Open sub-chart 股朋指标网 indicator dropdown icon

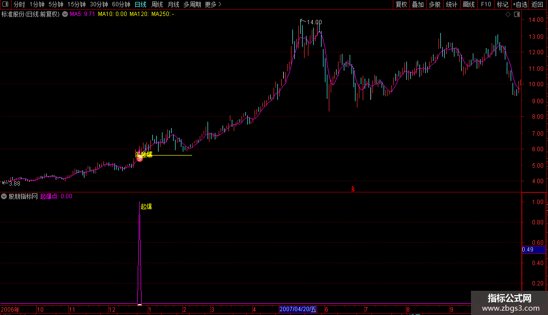4,196
